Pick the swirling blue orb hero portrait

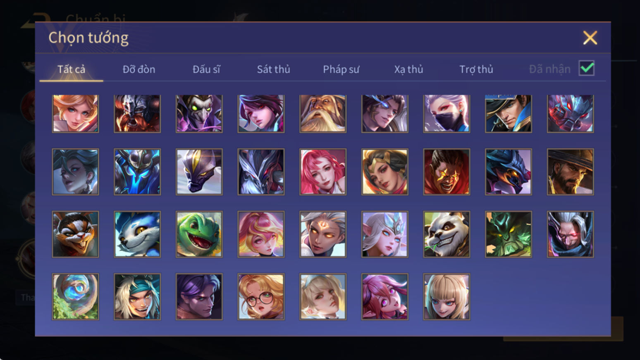point(76,297)
